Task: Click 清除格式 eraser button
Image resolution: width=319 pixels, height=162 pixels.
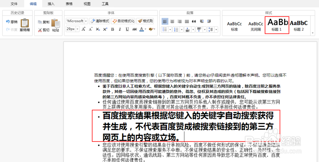Action: [x=100, y=21]
